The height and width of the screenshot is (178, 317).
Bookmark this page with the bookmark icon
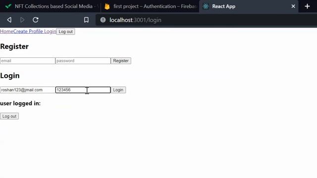pyautogui.click(x=86, y=20)
